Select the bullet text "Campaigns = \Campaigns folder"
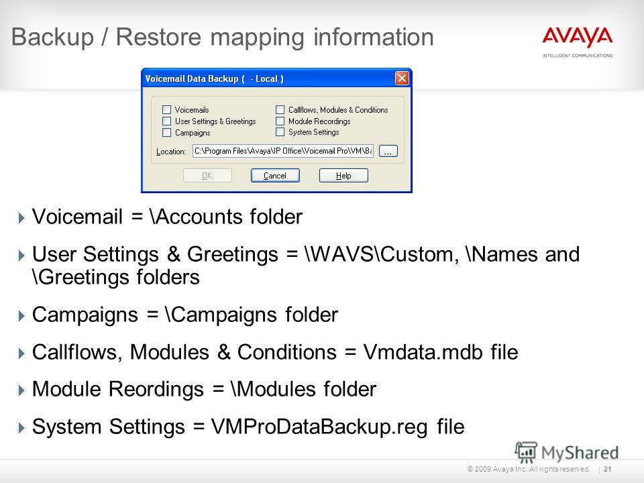This screenshot has height=483, width=644. coord(185,315)
